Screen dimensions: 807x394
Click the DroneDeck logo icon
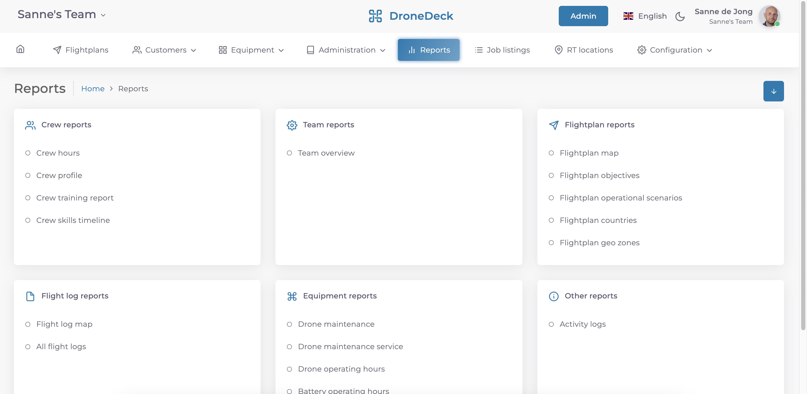click(x=375, y=16)
